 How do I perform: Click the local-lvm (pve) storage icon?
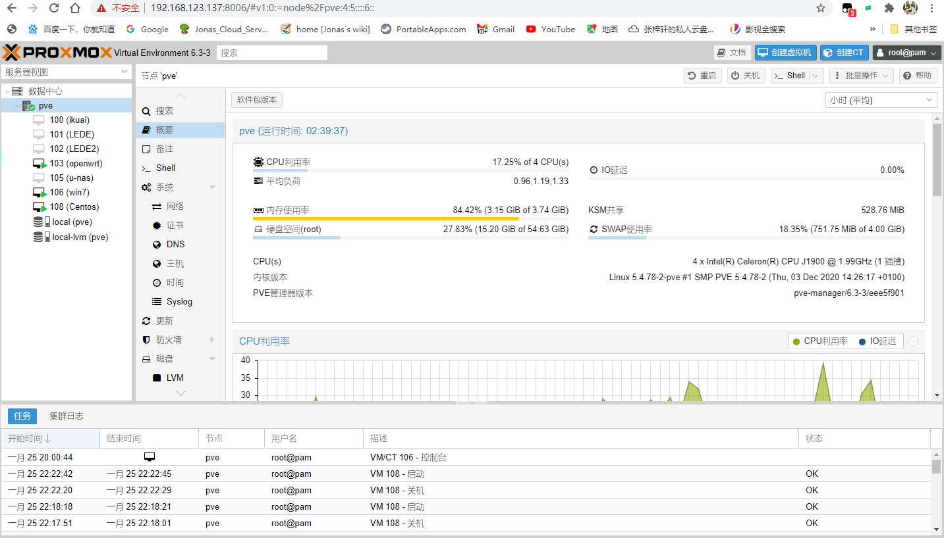tap(39, 237)
